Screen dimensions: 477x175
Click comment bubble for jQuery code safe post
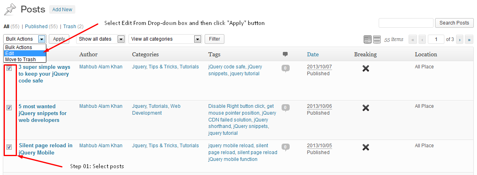[x=285, y=68]
